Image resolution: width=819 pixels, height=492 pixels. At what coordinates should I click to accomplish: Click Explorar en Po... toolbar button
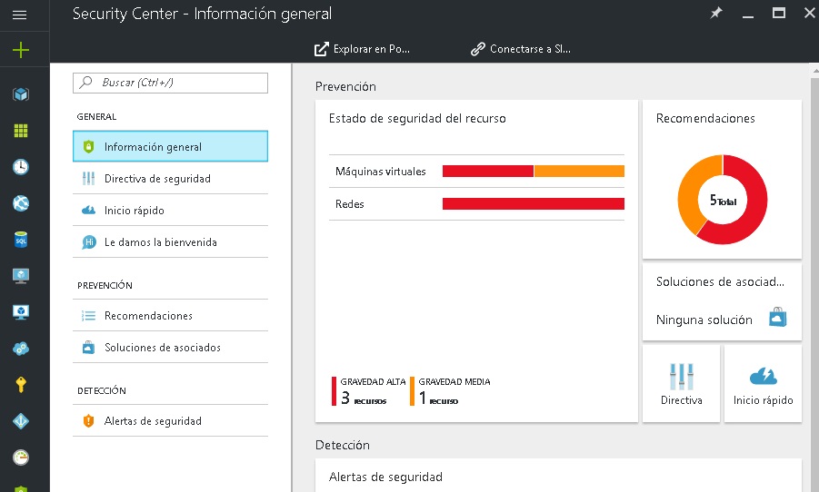362,49
